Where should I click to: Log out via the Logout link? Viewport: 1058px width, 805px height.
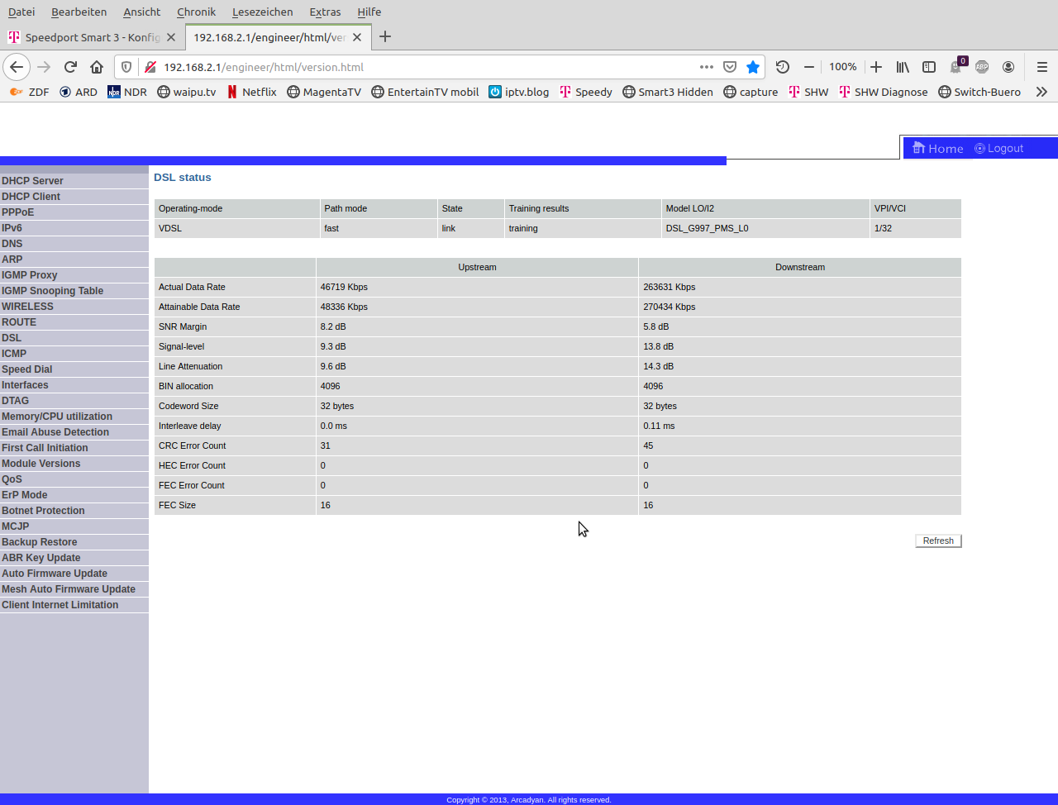(x=998, y=149)
